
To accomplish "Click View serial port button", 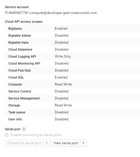I will pyautogui.click(x=66, y=143).
